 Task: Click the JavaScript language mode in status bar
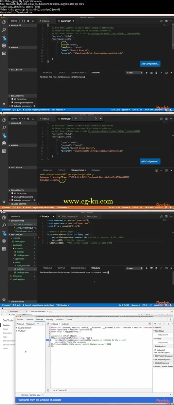[x=159, y=305]
